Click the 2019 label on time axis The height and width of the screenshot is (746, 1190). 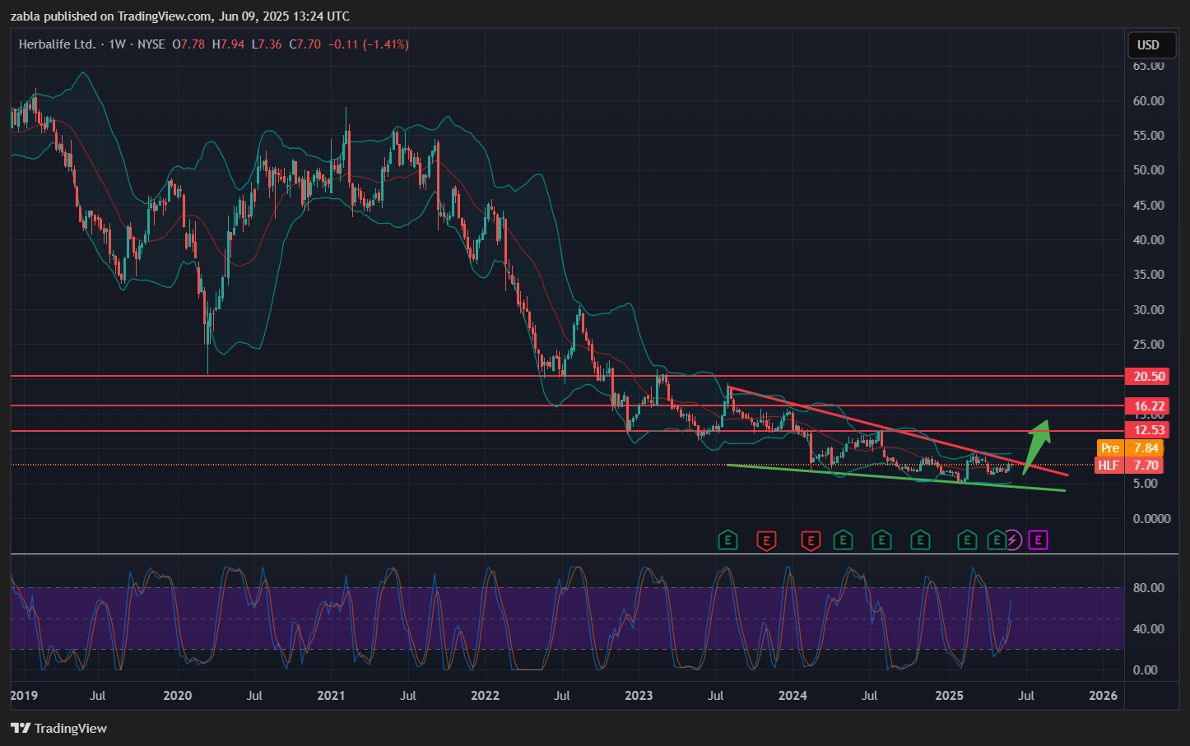point(24,696)
